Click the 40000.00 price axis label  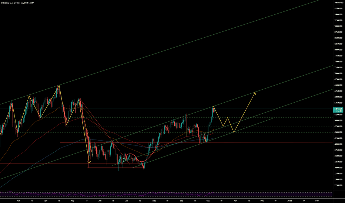pos(338,144)
